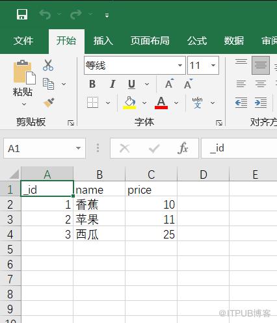Open the Copy options dropdown arrow
Viewport: 277px width, 323px height.
[x=64, y=84]
